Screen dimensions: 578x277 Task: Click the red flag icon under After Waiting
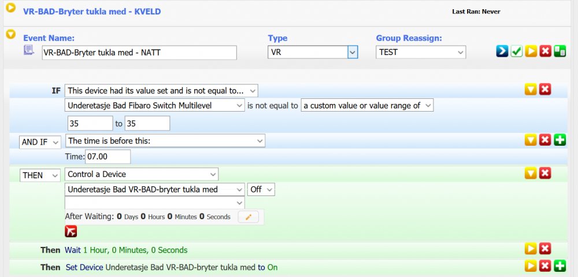71,231
